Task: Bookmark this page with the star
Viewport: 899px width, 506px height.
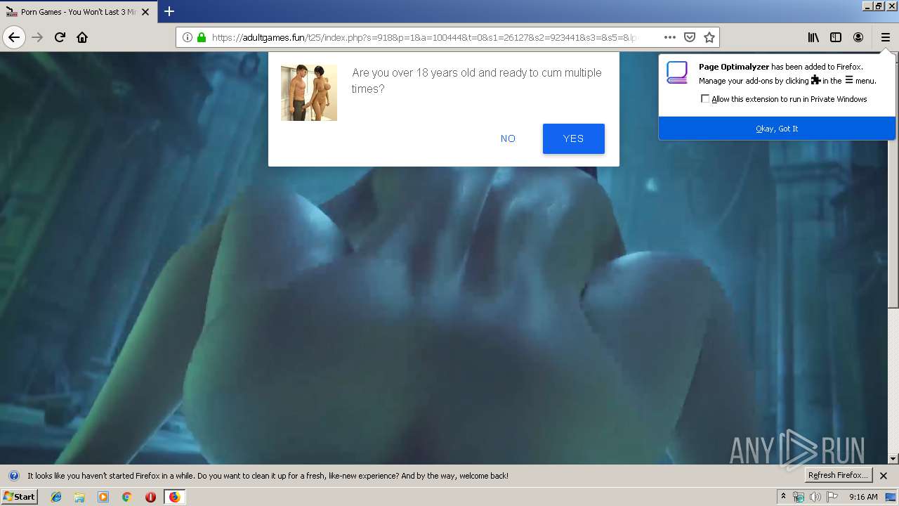Action: click(x=709, y=37)
